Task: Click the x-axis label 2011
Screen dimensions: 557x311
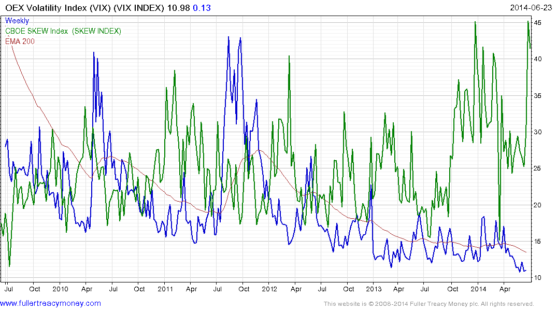Action: pos(165,289)
